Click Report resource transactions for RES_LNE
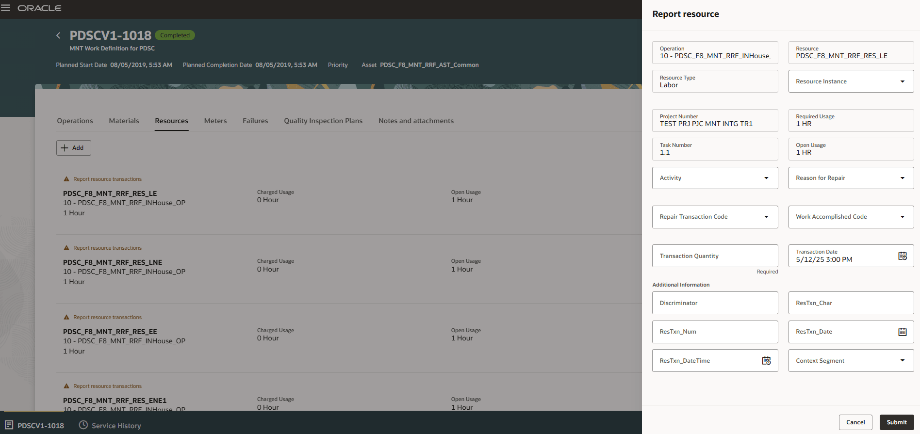The image size is (920, 434). (x=107, y=248)
